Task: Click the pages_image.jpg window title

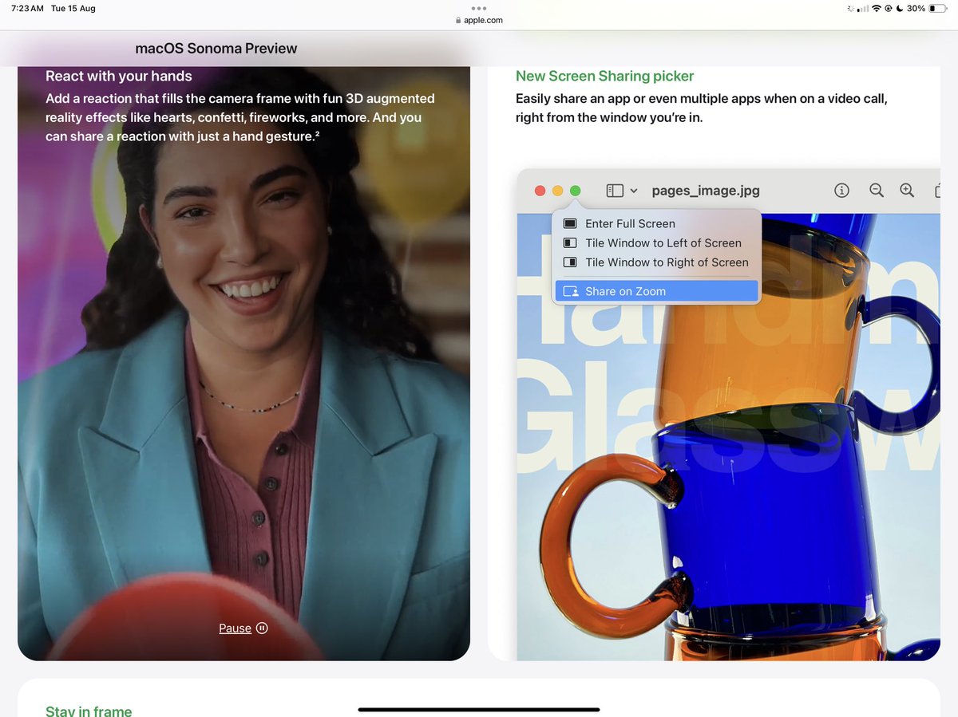Action: point(706,191)
